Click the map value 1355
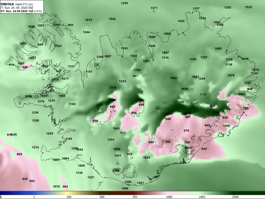 (124, 3)
